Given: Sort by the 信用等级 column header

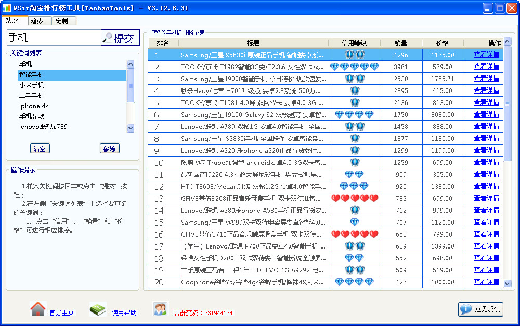Looking at the screenshot, I should [x=355, y=43].
